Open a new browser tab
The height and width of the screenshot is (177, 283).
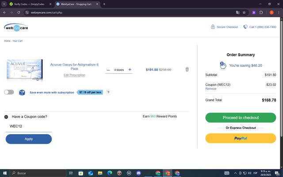pyautogui.click(x=104, y=4)
